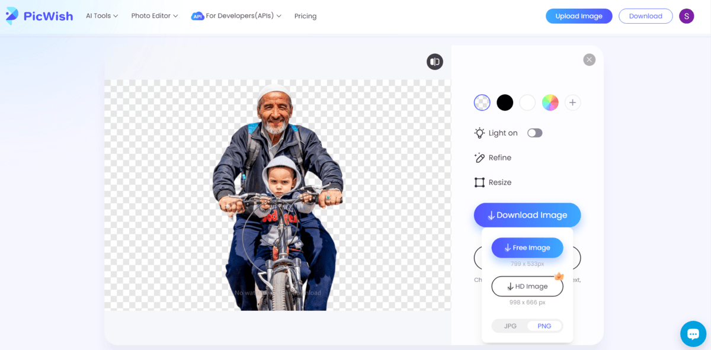Screen dimensions: 711x350
Task: Open the account avatar menu
Action: coord(686,15)
